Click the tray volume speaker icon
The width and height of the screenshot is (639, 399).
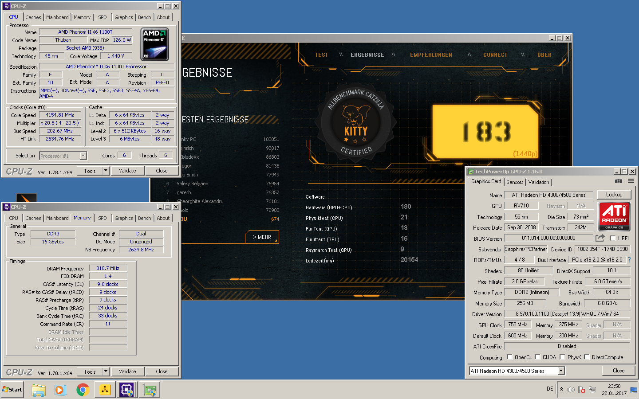click(x=571, y=390)
